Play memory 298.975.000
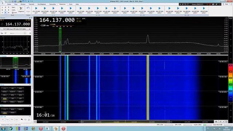Image resolution: width=233 pixels, height=131 pixels. click(204, 8)
